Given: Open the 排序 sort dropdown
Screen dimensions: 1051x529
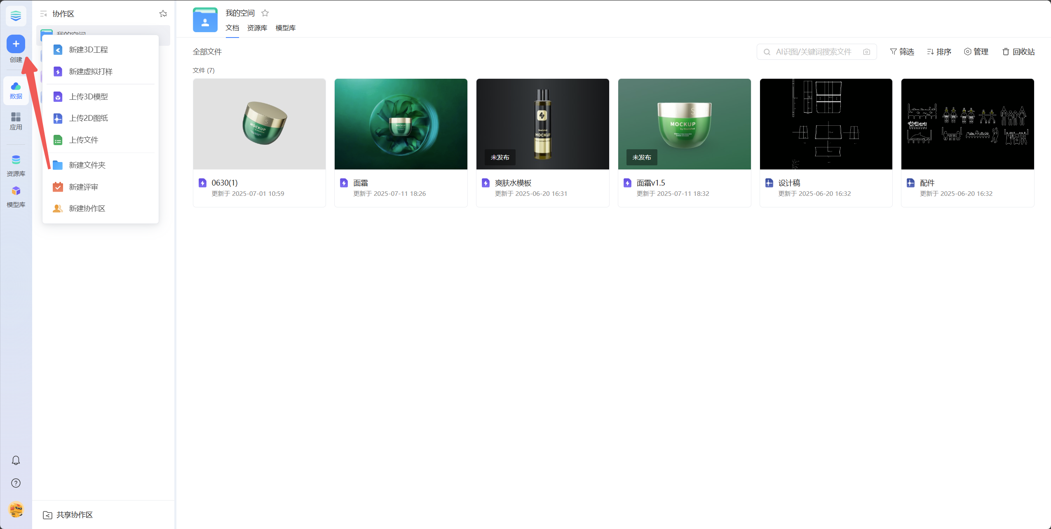Looking at the screenshot, I should 939,52.
